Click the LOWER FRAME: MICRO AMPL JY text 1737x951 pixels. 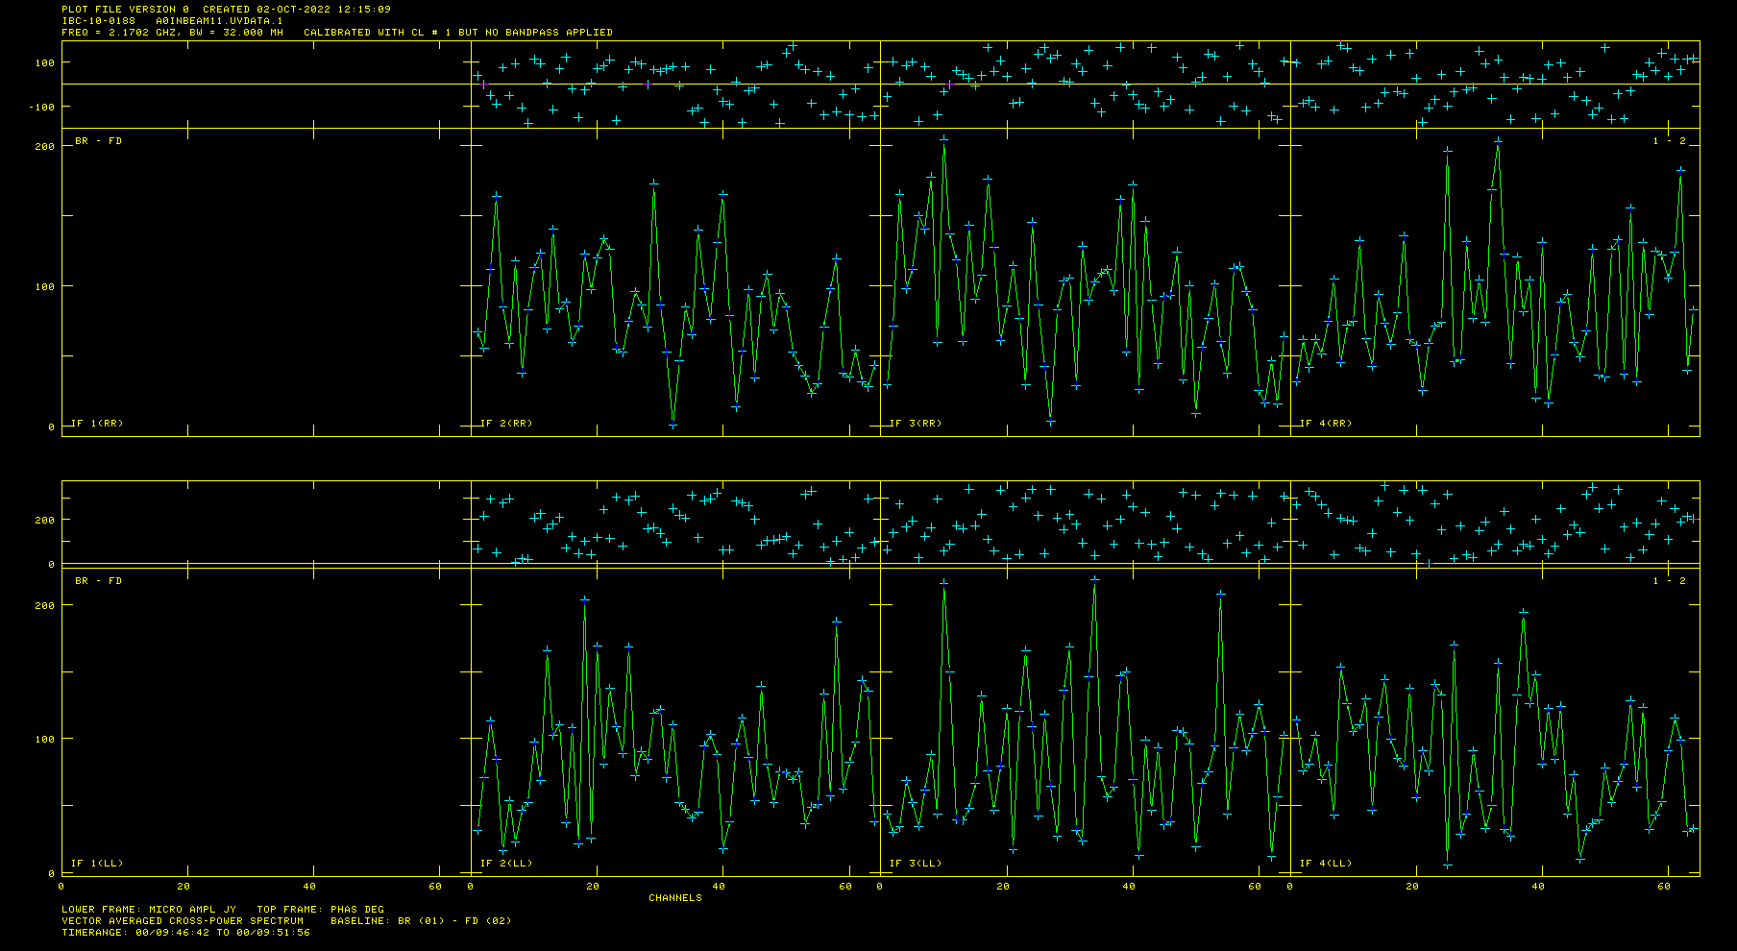[x=149, y=910]
